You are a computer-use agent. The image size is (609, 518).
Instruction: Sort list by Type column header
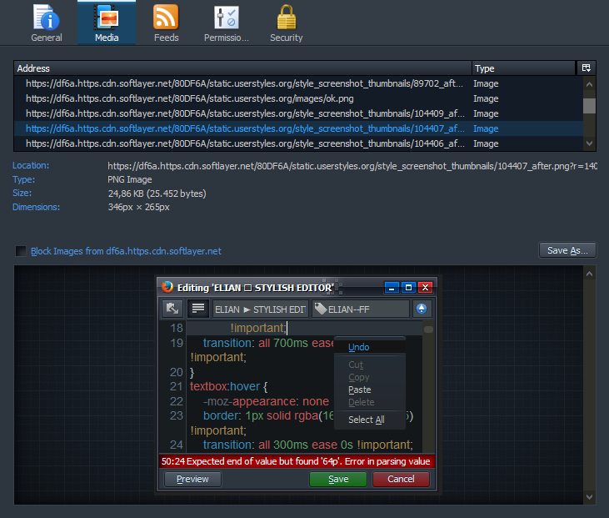tap(523, 68)
